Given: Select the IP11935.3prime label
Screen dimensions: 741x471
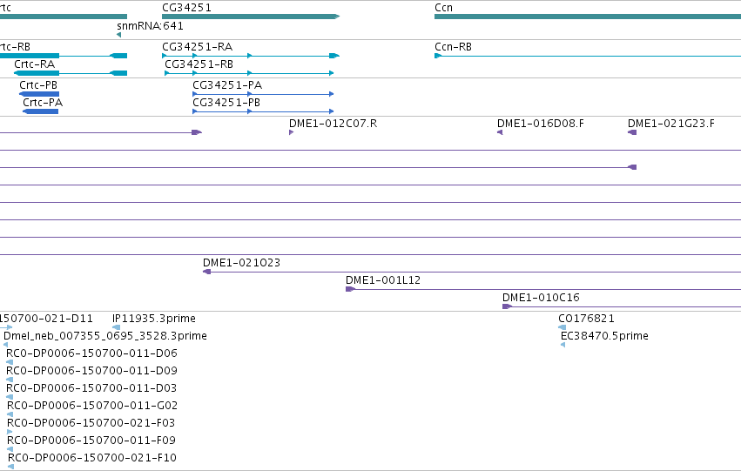Looking at the screenshot, I should [154, 319].
